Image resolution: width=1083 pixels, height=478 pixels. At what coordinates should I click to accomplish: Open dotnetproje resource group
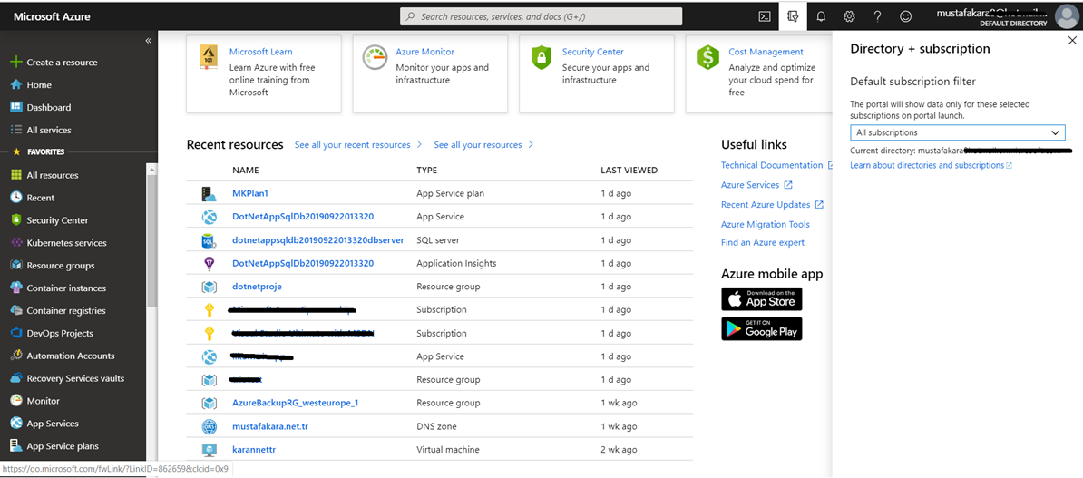coord(257,287)
